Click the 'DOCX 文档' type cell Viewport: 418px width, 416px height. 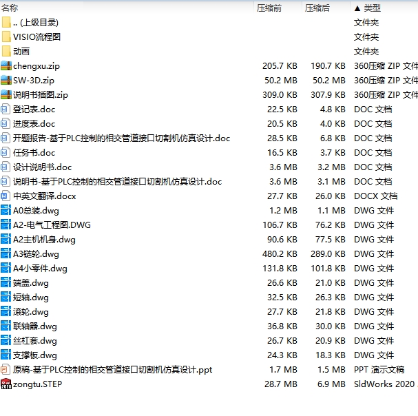point(375,196)
